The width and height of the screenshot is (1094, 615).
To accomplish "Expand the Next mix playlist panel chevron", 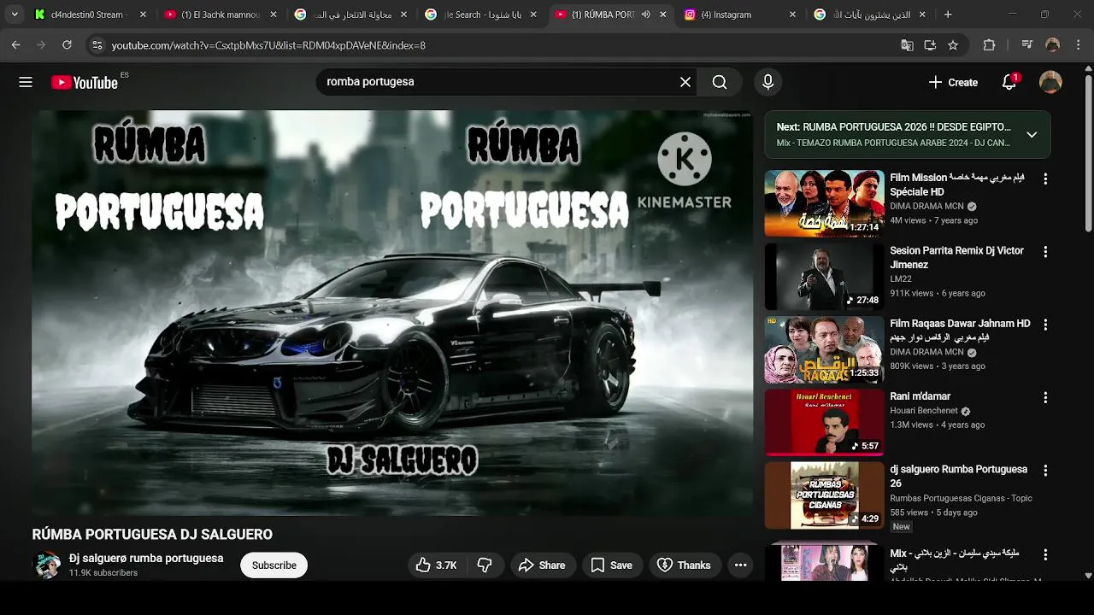I will [x=1032, y=134].
